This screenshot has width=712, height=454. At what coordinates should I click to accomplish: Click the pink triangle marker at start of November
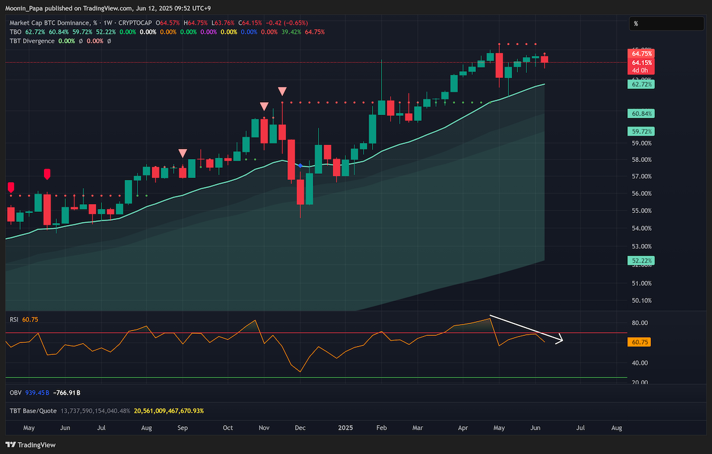coord(263,106)
